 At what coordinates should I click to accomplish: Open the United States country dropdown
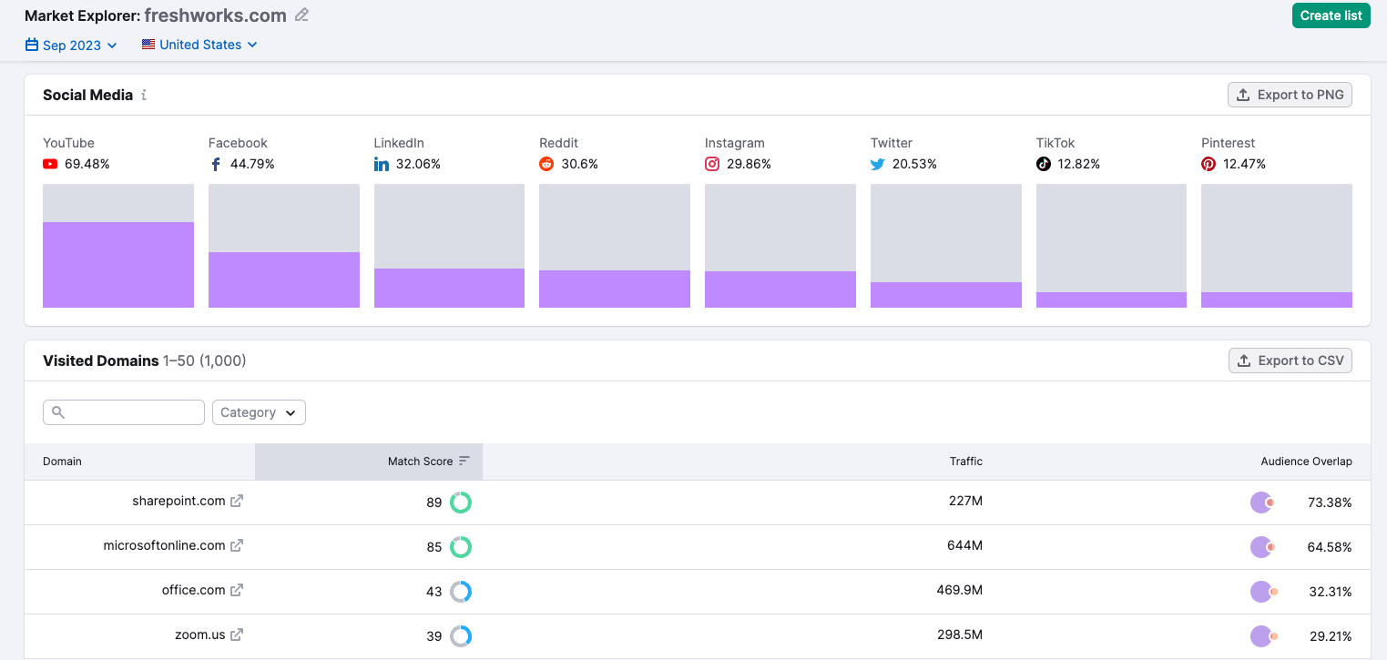click(199, 45)
